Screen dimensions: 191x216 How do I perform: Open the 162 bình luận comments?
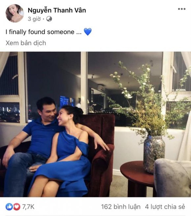pos(121,207)
